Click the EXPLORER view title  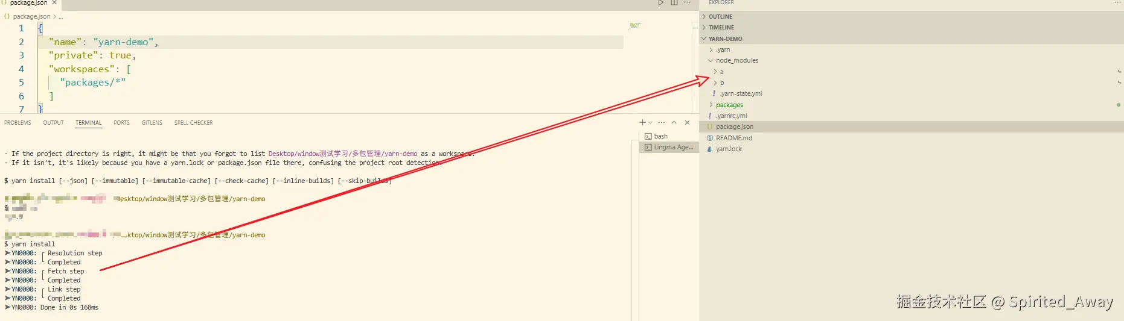[721, 3]
